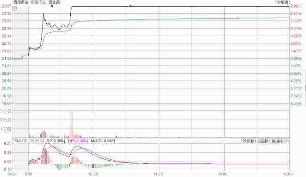The image size is (306, 177).
Task: Click the pink DEA value label
Action: click(78, 141)
